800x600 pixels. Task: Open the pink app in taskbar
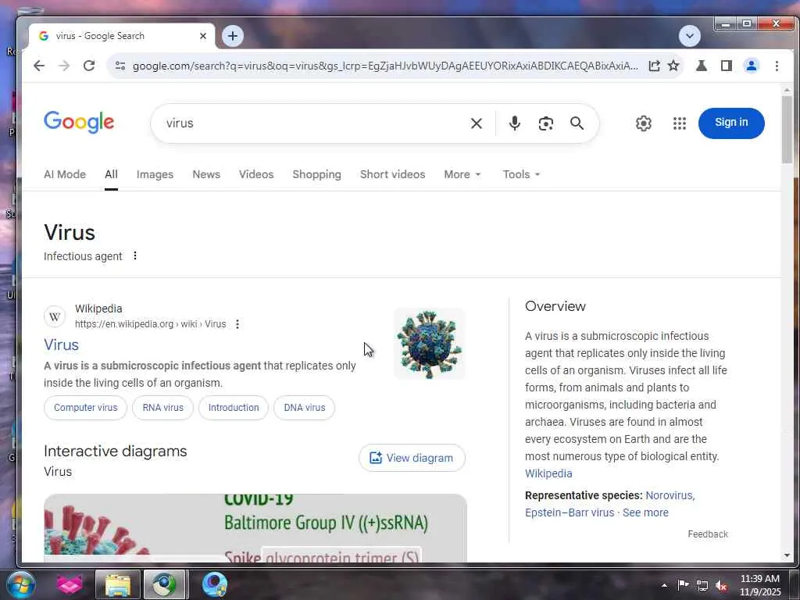tap(70, 584)
